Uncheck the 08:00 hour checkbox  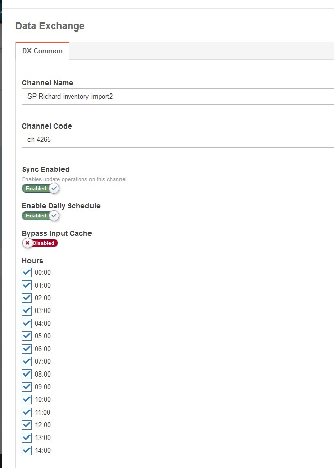pos(26,374)
